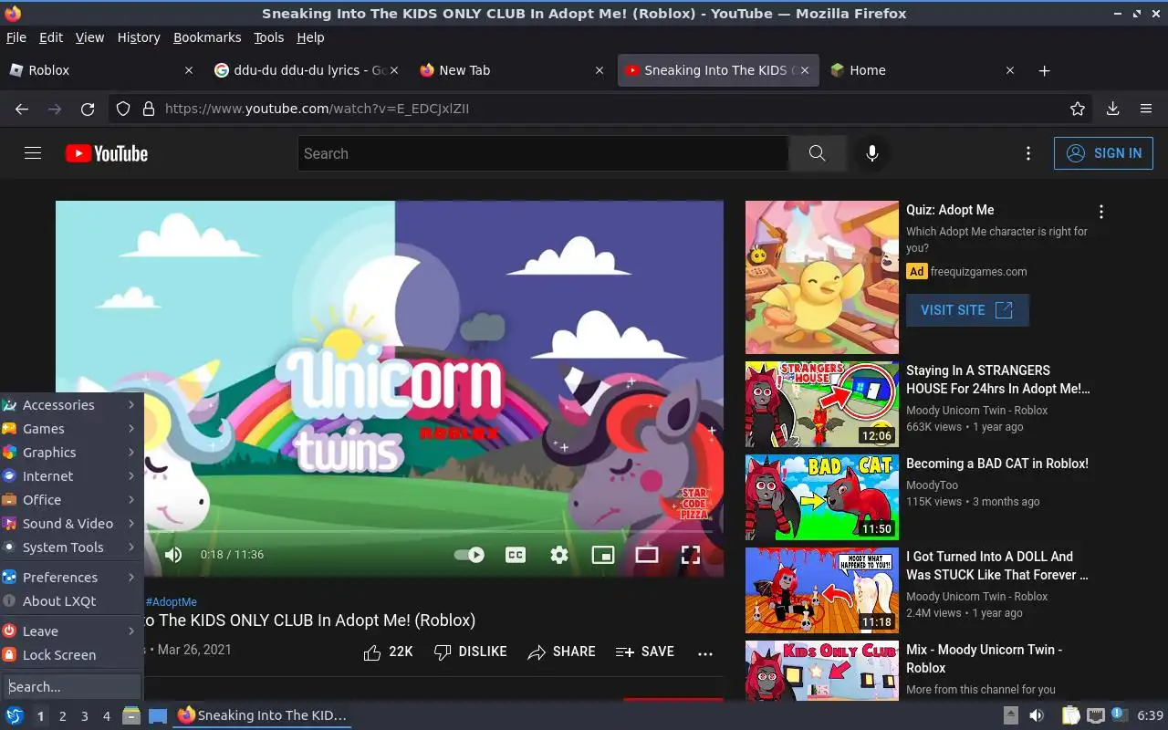
Task: Open video settings gear in the player
Action: pyautogui.click(x=559, y=555)
